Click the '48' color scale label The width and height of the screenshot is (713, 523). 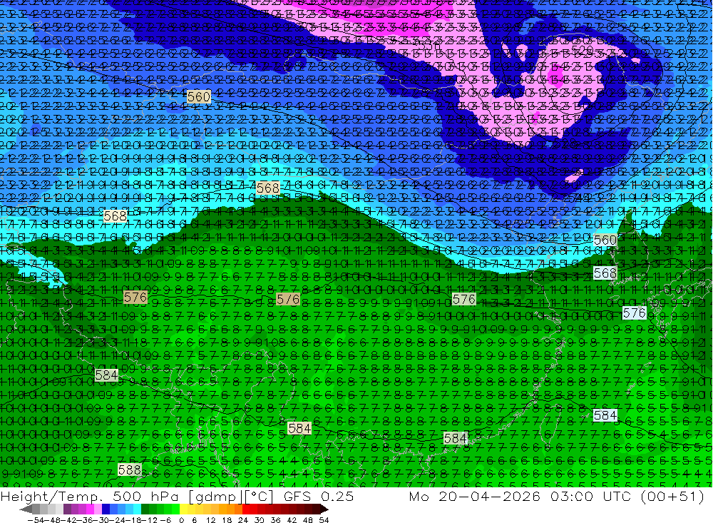click(308, 520)
